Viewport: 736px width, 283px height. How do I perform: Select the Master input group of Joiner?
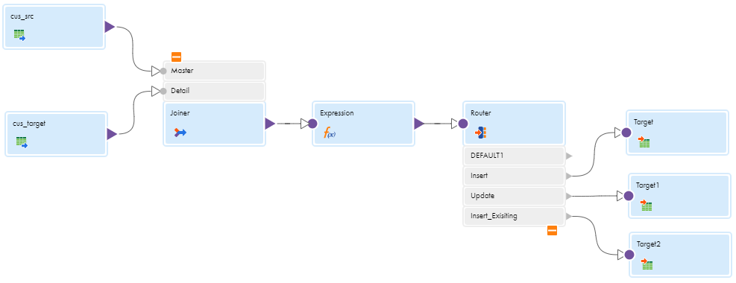[214, 71]
